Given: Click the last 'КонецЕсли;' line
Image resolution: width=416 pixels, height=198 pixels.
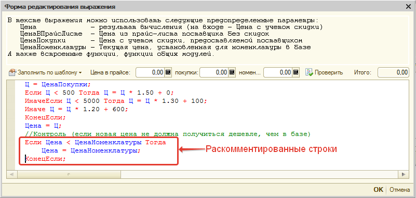Looking at the screenshot, I should pyautogui.click(x=45, y=159).
